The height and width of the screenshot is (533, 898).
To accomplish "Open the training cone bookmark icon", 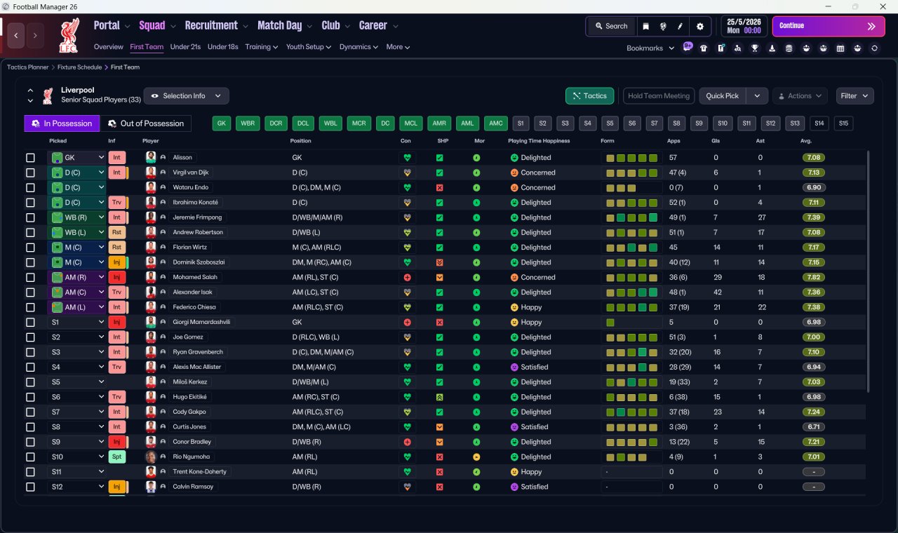I will pos(772,48).
